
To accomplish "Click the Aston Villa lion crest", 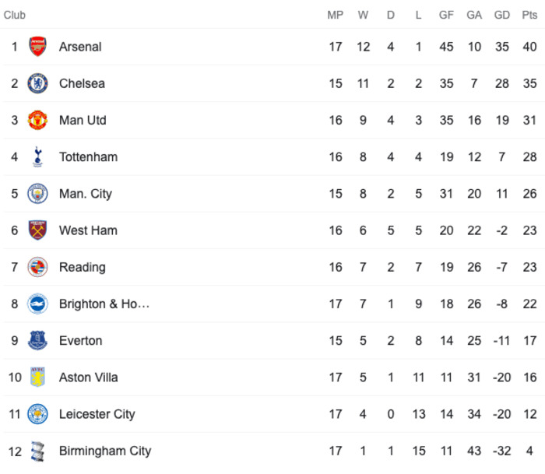I will [x=37, y=377].
